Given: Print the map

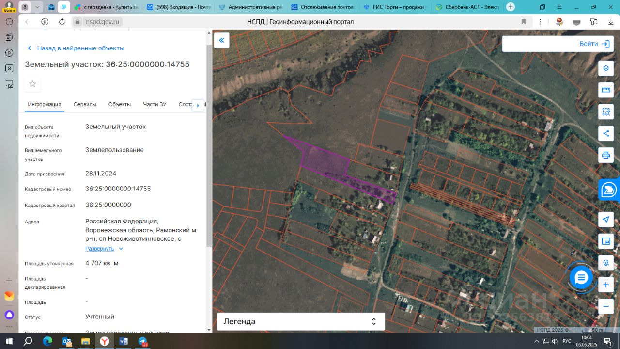Looking at the screenshot, I should 606,155.
